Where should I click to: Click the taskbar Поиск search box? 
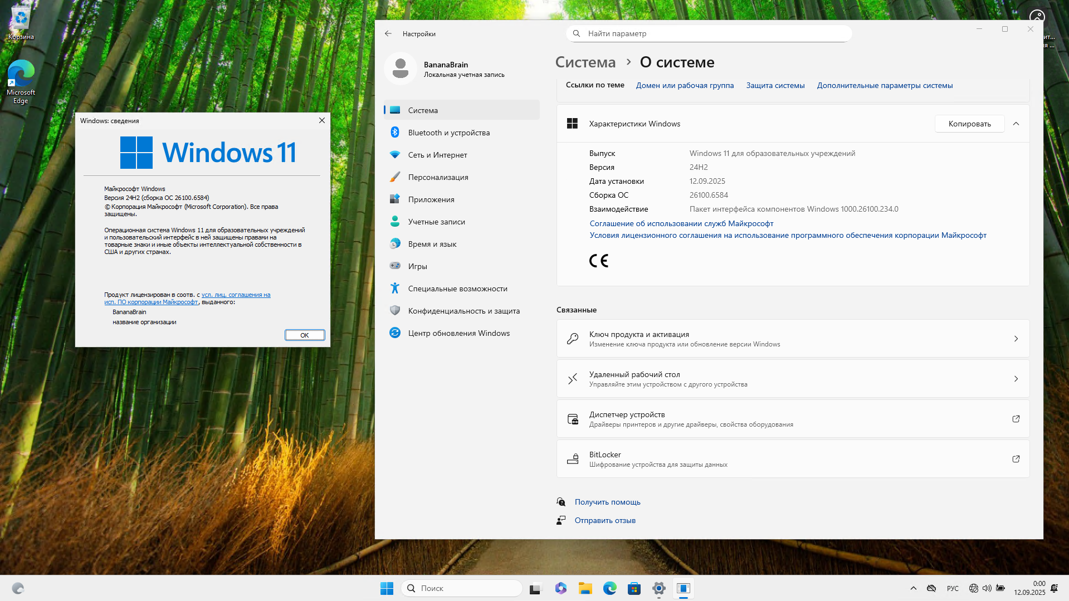462,588
